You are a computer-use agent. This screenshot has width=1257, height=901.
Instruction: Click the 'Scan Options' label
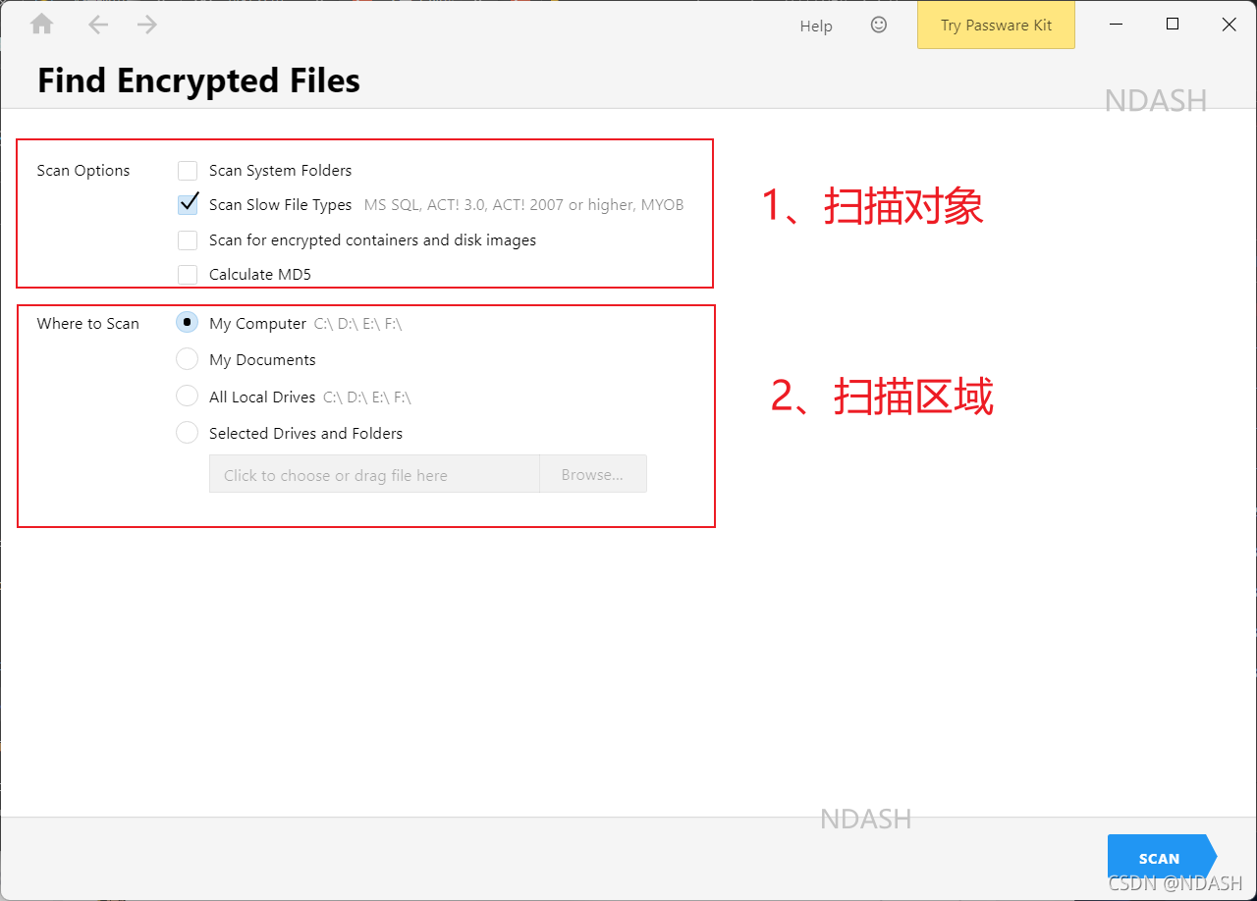83,171
